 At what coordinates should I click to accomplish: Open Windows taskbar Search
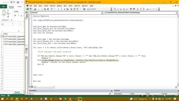tap(7, 99)
